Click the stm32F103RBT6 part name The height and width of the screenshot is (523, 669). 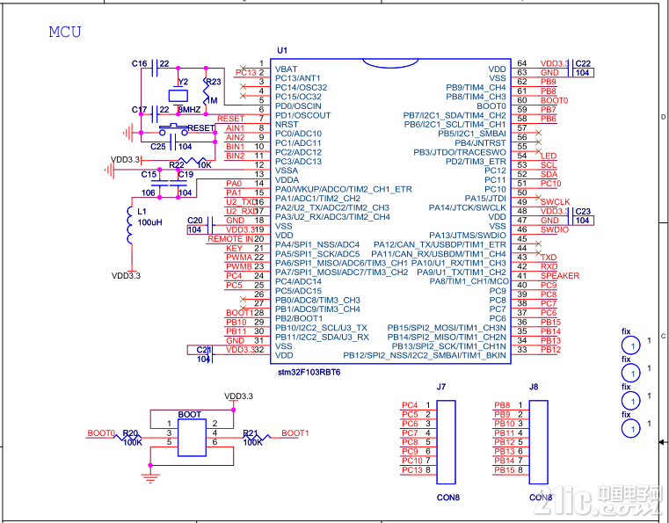tap(309, 373)
